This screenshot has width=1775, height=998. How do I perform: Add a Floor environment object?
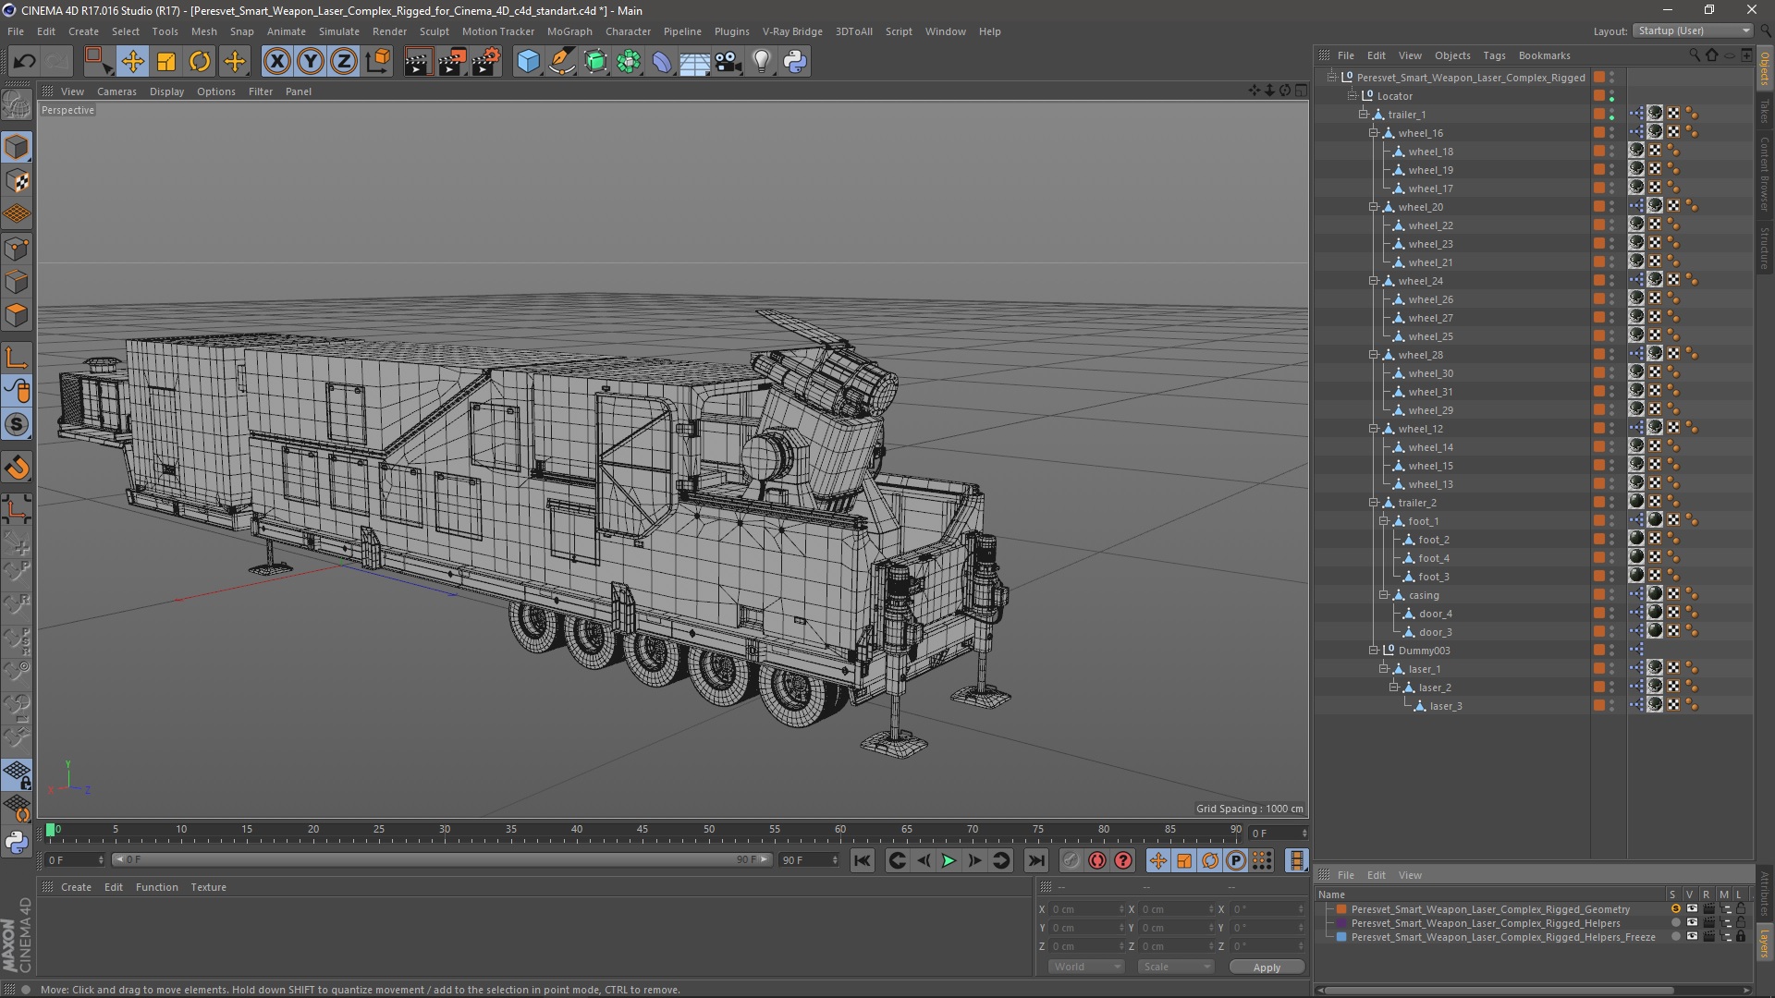(x=694, y=62)
